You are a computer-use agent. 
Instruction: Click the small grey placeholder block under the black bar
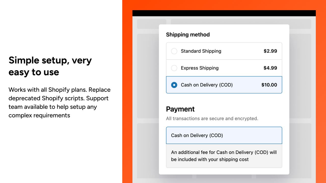[x=152, y=24]
